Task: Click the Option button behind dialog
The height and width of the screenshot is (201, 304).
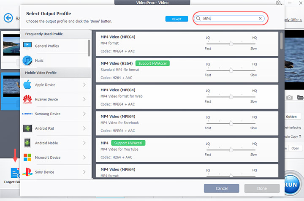Action: click(x=291, y=117)
